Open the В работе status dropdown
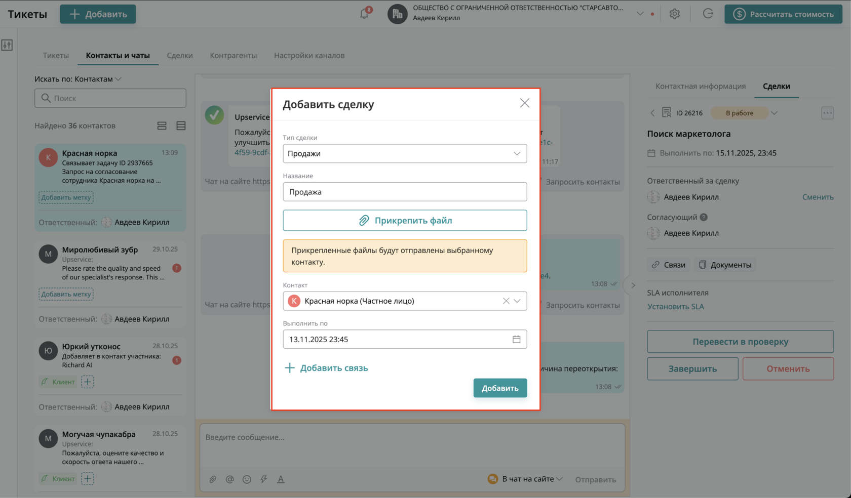Image resolution: width=851 pixels, height=498 pixels. click(x=744, y=113)
